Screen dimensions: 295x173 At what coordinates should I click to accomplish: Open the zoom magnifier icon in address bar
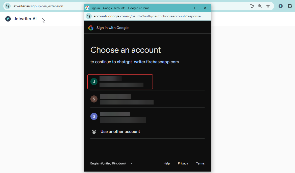point(260,6)
